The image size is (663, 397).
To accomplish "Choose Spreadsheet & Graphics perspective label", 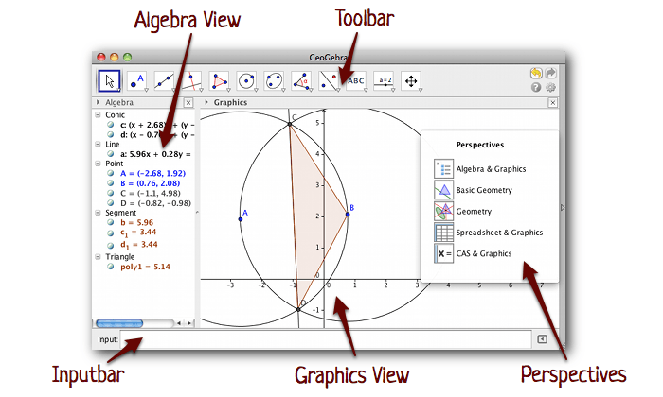I will point(499,233).
